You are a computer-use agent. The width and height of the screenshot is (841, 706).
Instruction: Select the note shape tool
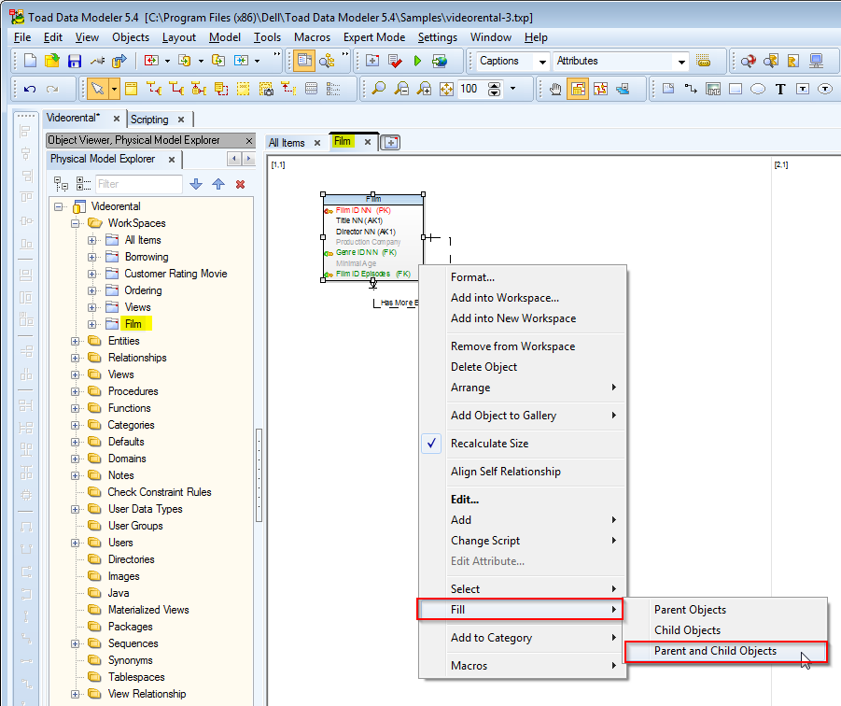(x=667, y=89)
